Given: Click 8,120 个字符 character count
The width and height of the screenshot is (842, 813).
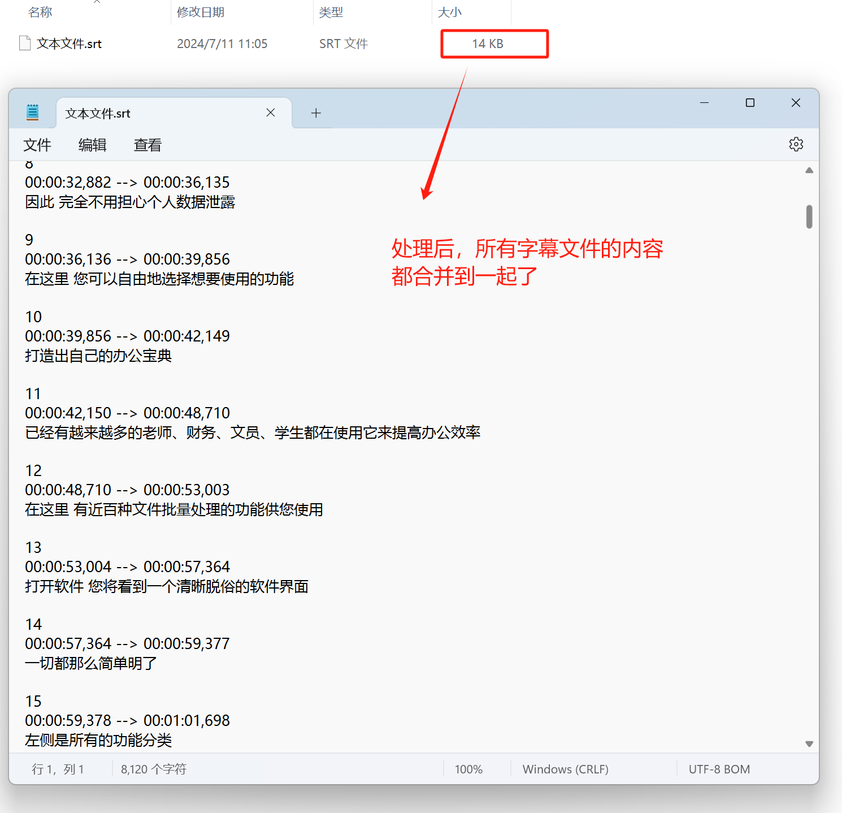Looking at the screenshot, I should tap(154, 769).
